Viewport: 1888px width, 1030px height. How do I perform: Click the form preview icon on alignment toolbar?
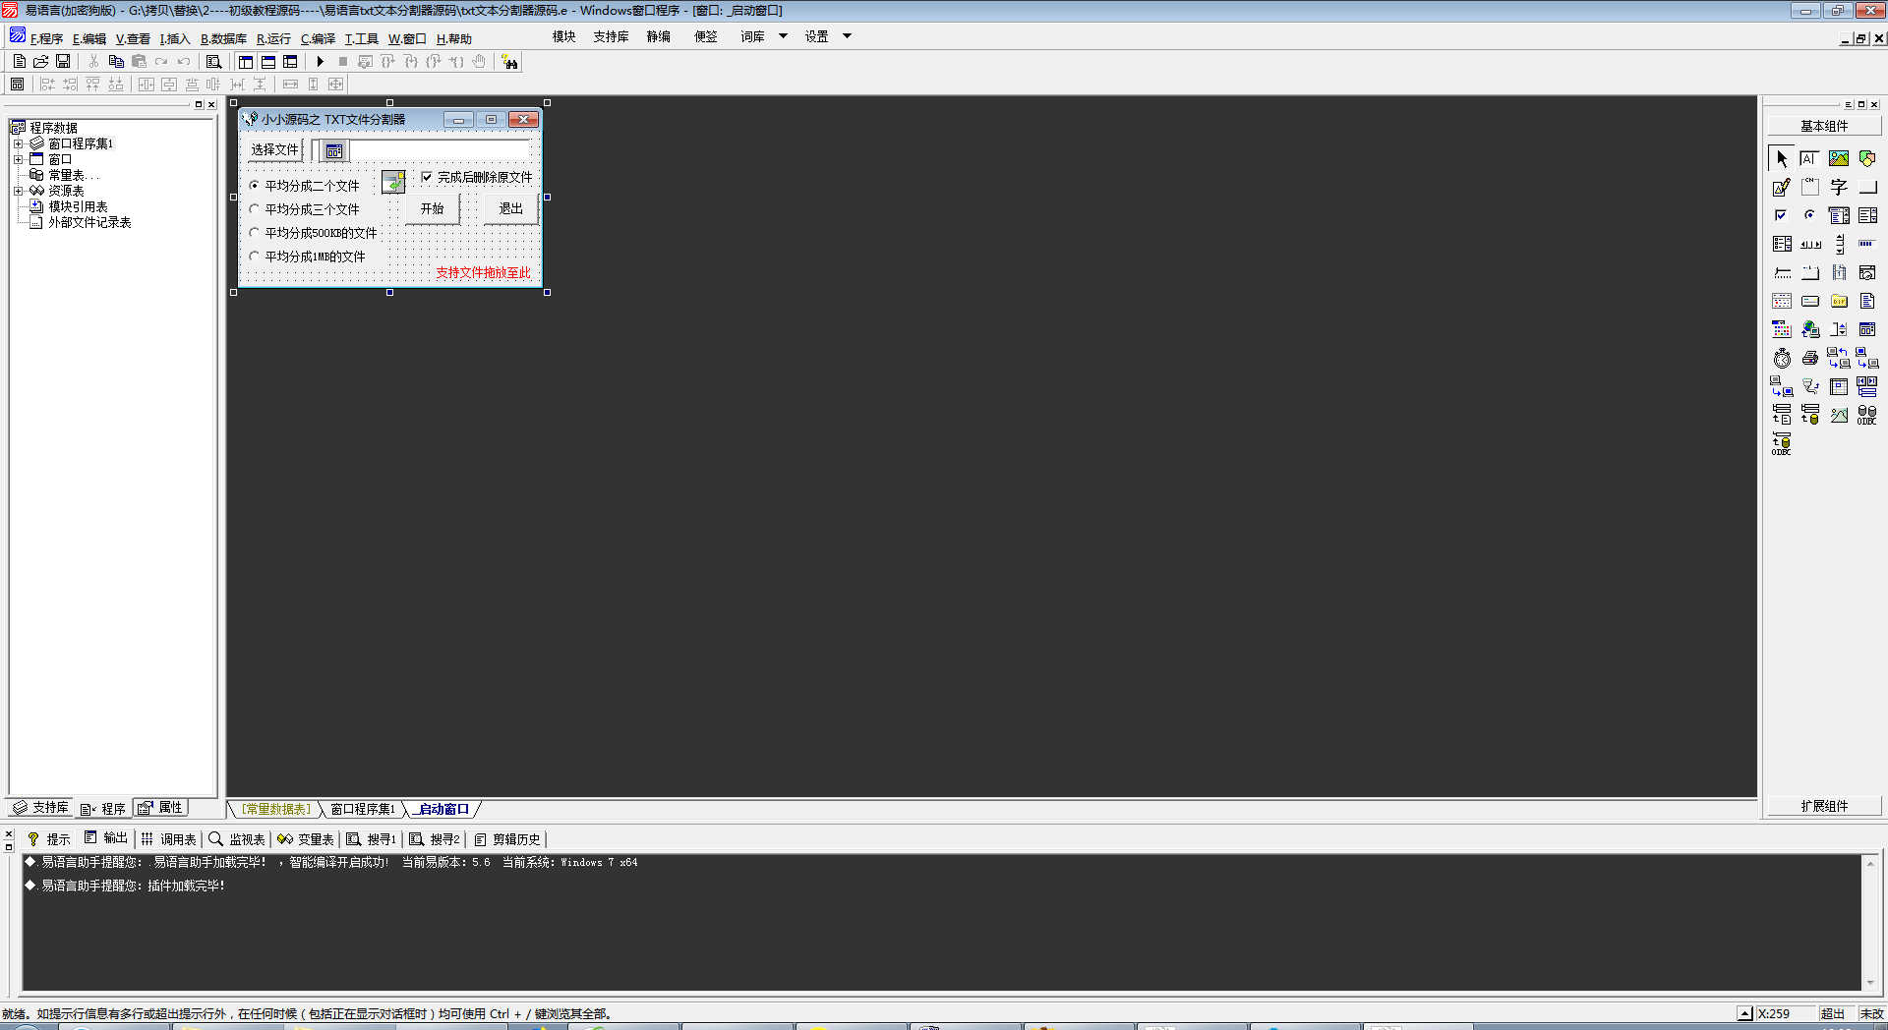(x=18, y=84)
